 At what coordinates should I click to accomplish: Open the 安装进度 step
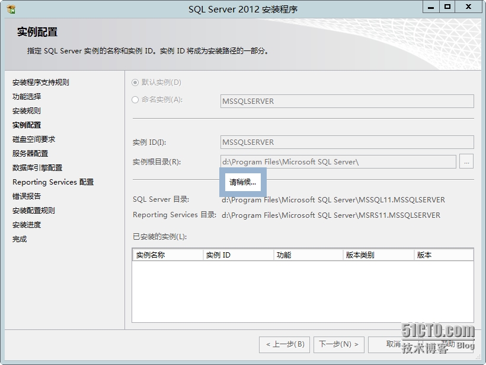coord(27,225)
